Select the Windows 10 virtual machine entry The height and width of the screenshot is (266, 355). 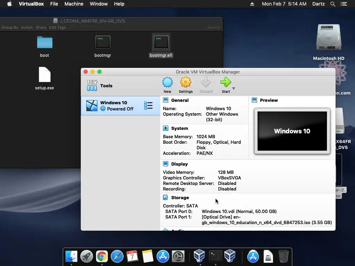point(120,106)
